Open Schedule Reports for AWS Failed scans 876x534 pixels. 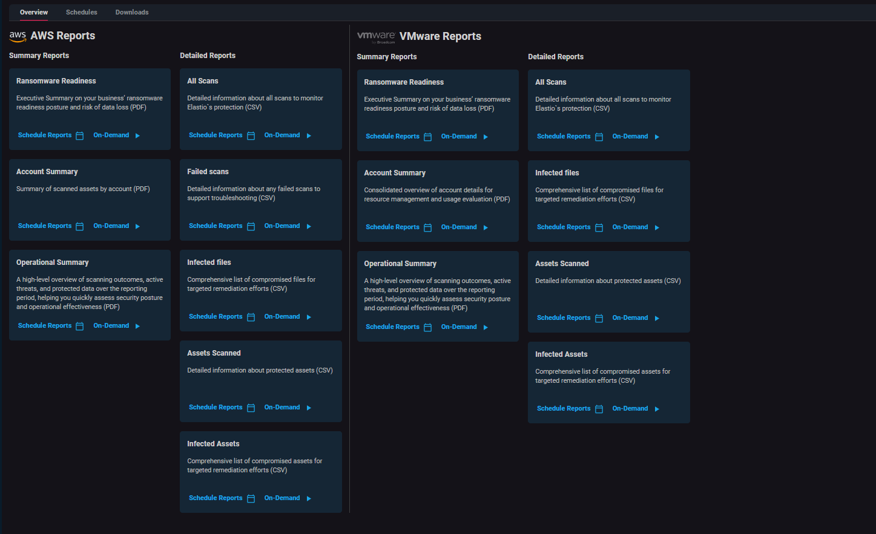click(215, 226)
